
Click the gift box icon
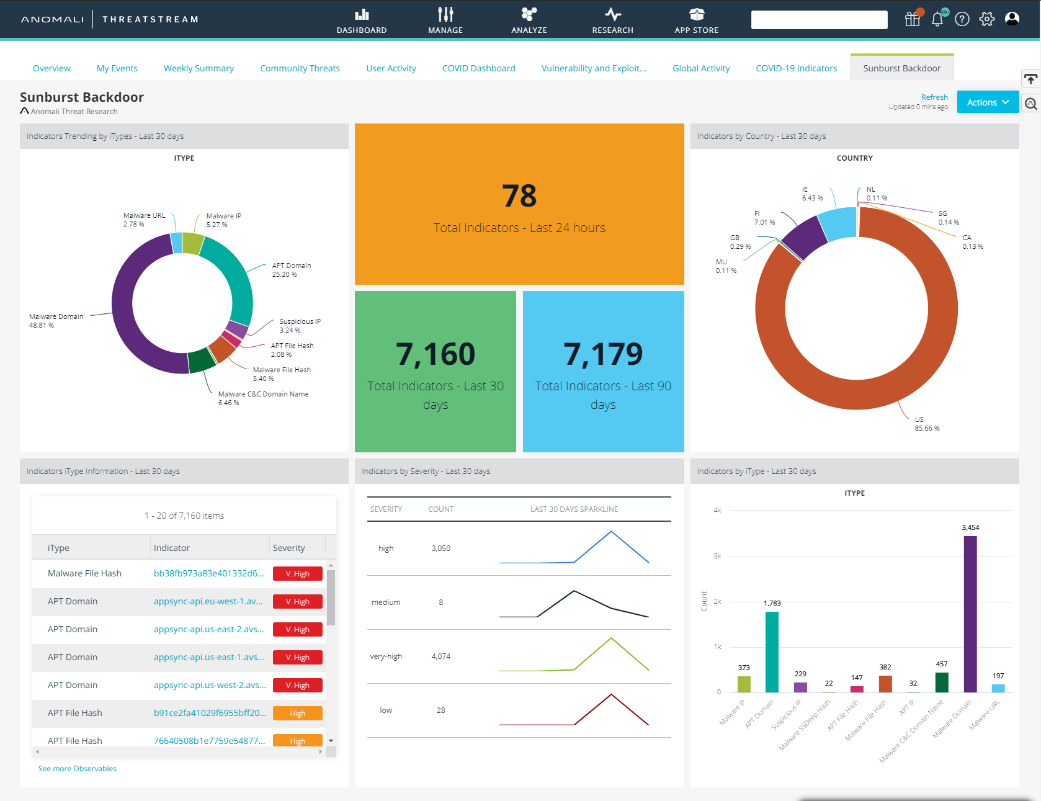(912, 19)
